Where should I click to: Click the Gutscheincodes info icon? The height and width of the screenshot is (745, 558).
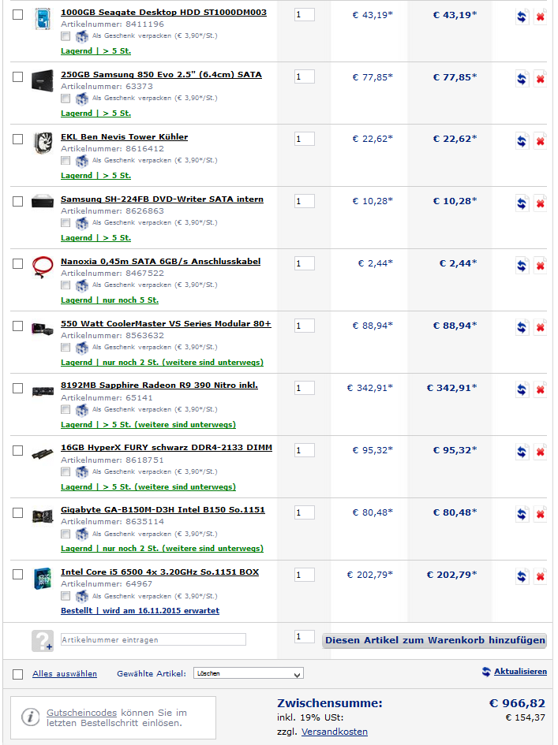tap(30, 717)
